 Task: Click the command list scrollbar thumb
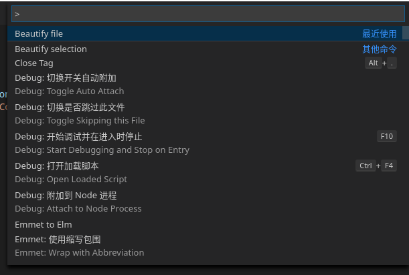[x=406, y=33]
